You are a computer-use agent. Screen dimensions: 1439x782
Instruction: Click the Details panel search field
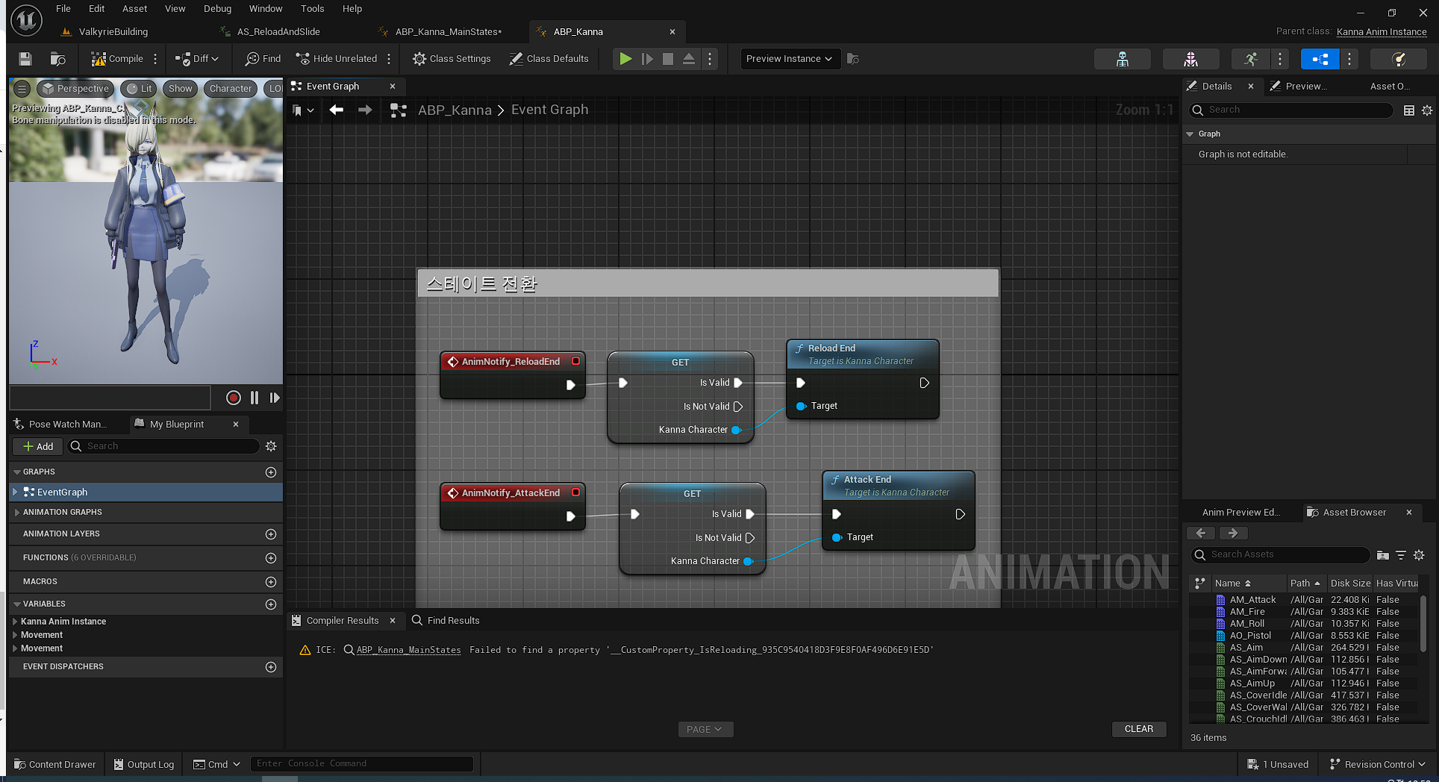pyautogui.click(x=1291, y=110)
